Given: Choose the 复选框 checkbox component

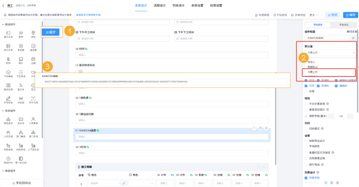Looking at the screenshot, I should (33, 48).
